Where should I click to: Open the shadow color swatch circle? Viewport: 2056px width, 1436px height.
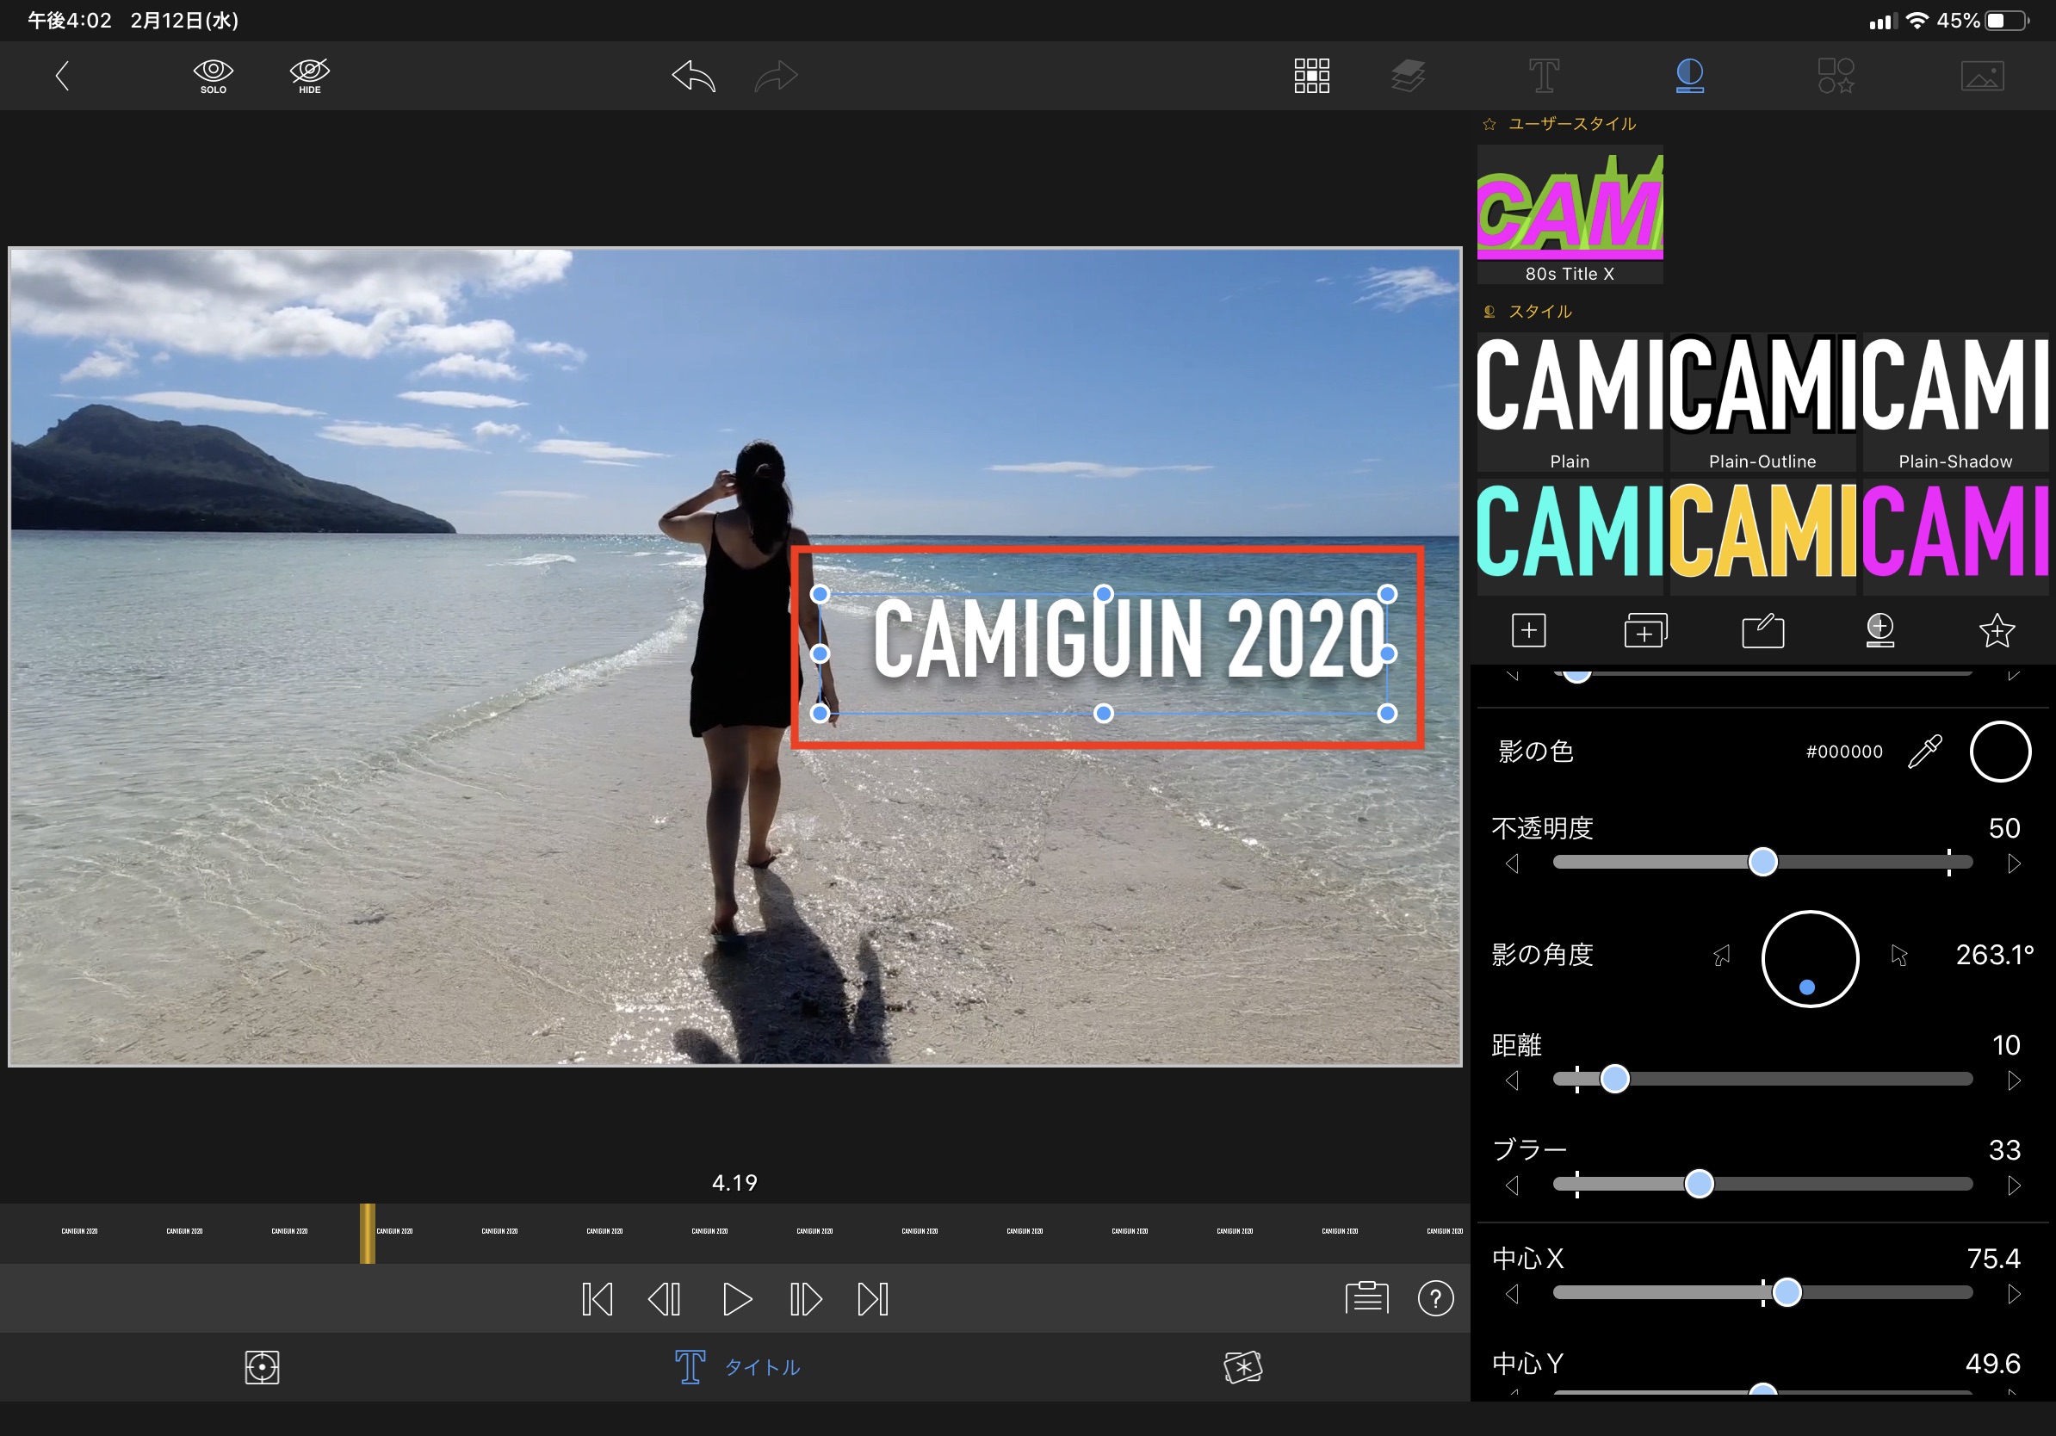tap(1999, 752)
